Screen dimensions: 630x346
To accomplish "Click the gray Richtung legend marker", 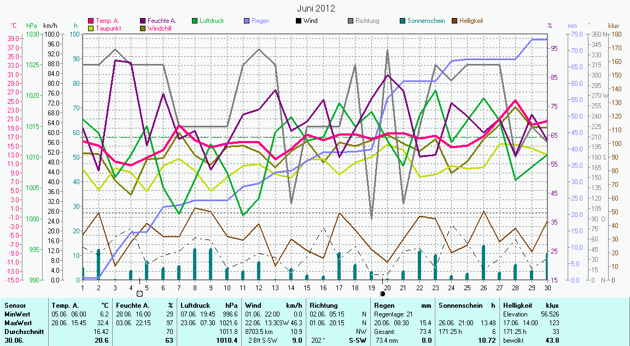I will pos(351,21).
